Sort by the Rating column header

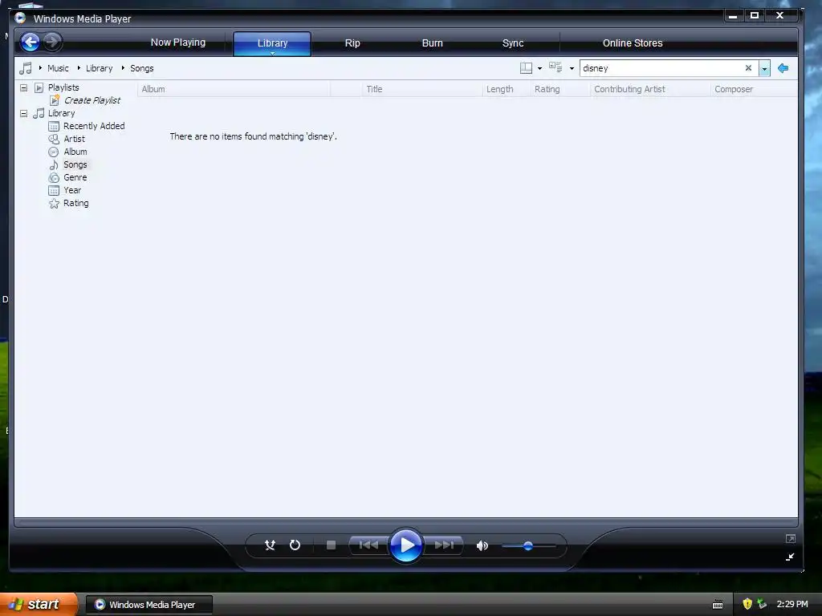coord(560,89)
